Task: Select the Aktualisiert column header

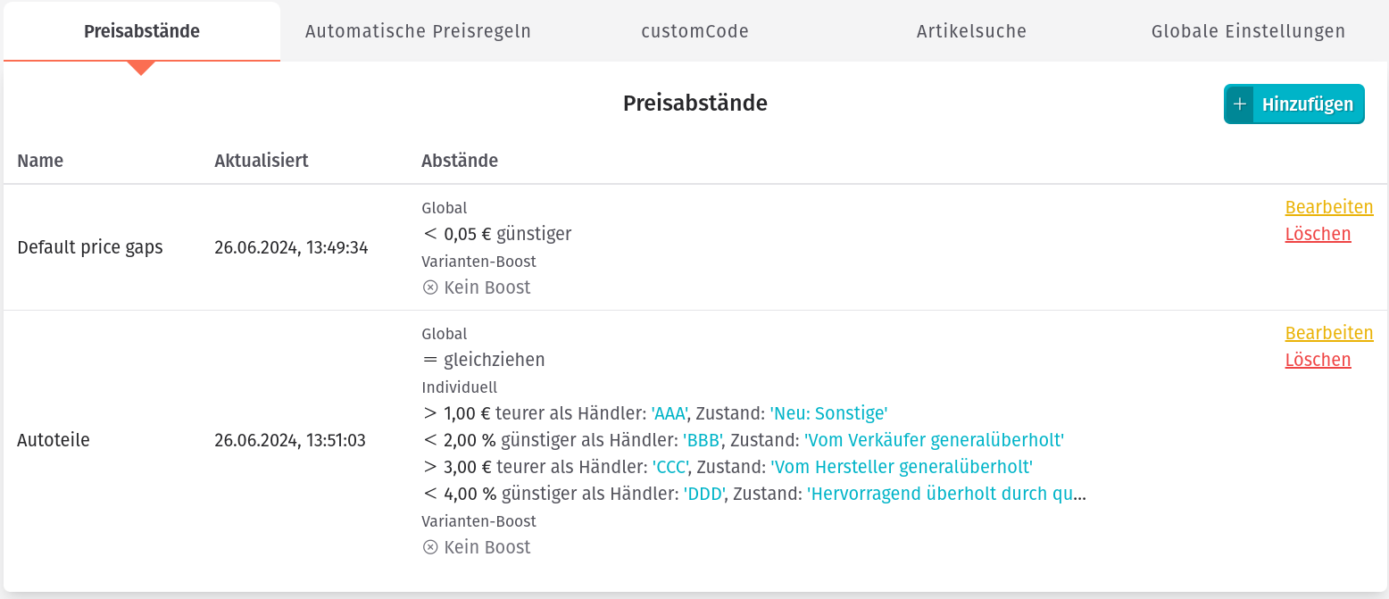Action: pos(262,161)
